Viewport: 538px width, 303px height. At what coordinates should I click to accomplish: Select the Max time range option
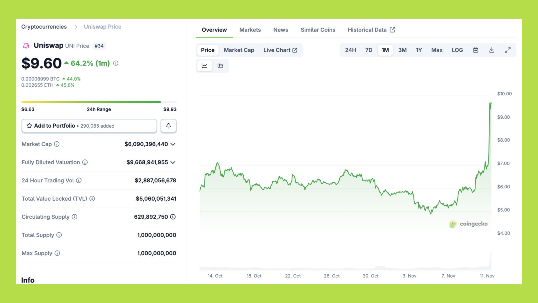pos(437,50)
